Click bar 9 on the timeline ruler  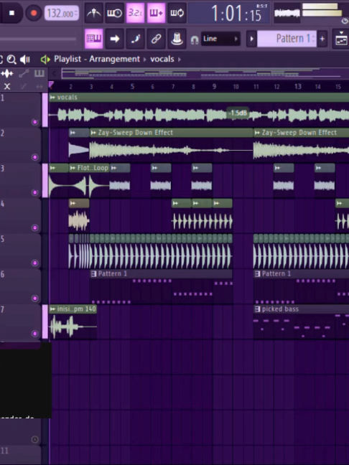(x=214, y=86)
